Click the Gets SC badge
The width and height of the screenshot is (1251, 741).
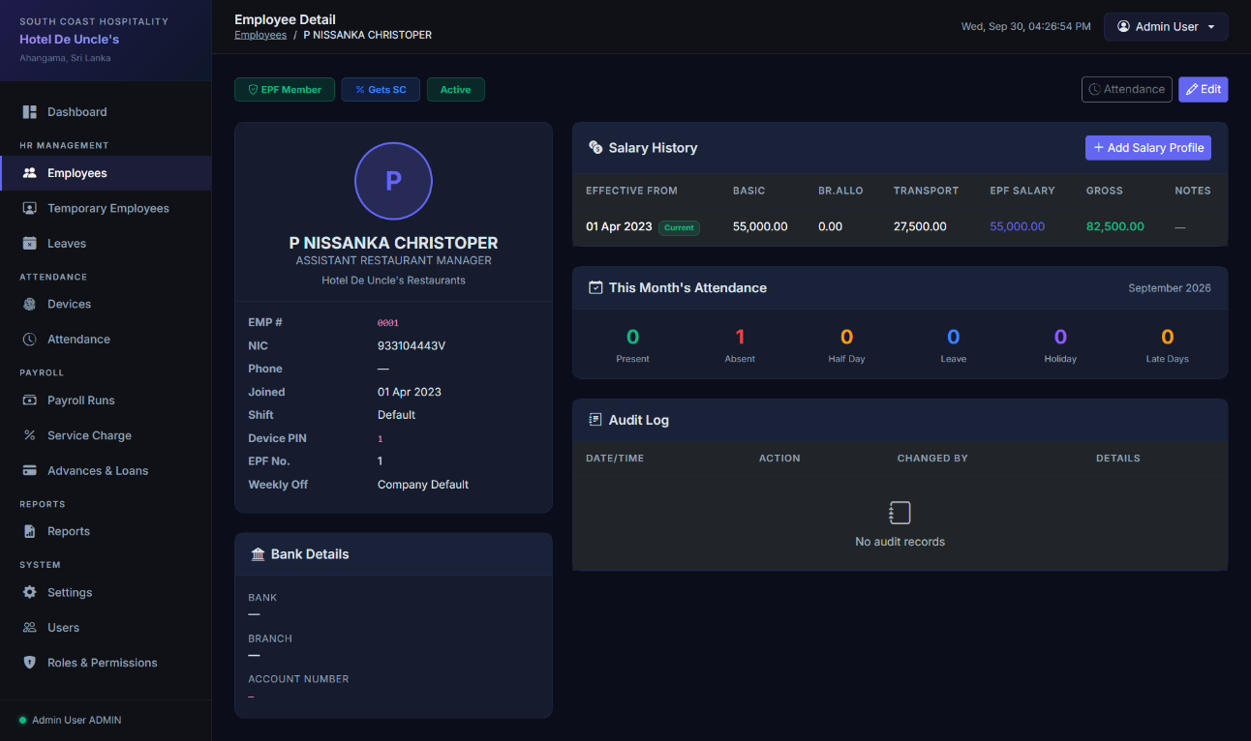(381, 90)
